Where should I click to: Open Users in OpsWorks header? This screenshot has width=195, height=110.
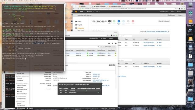pos(180,15)
